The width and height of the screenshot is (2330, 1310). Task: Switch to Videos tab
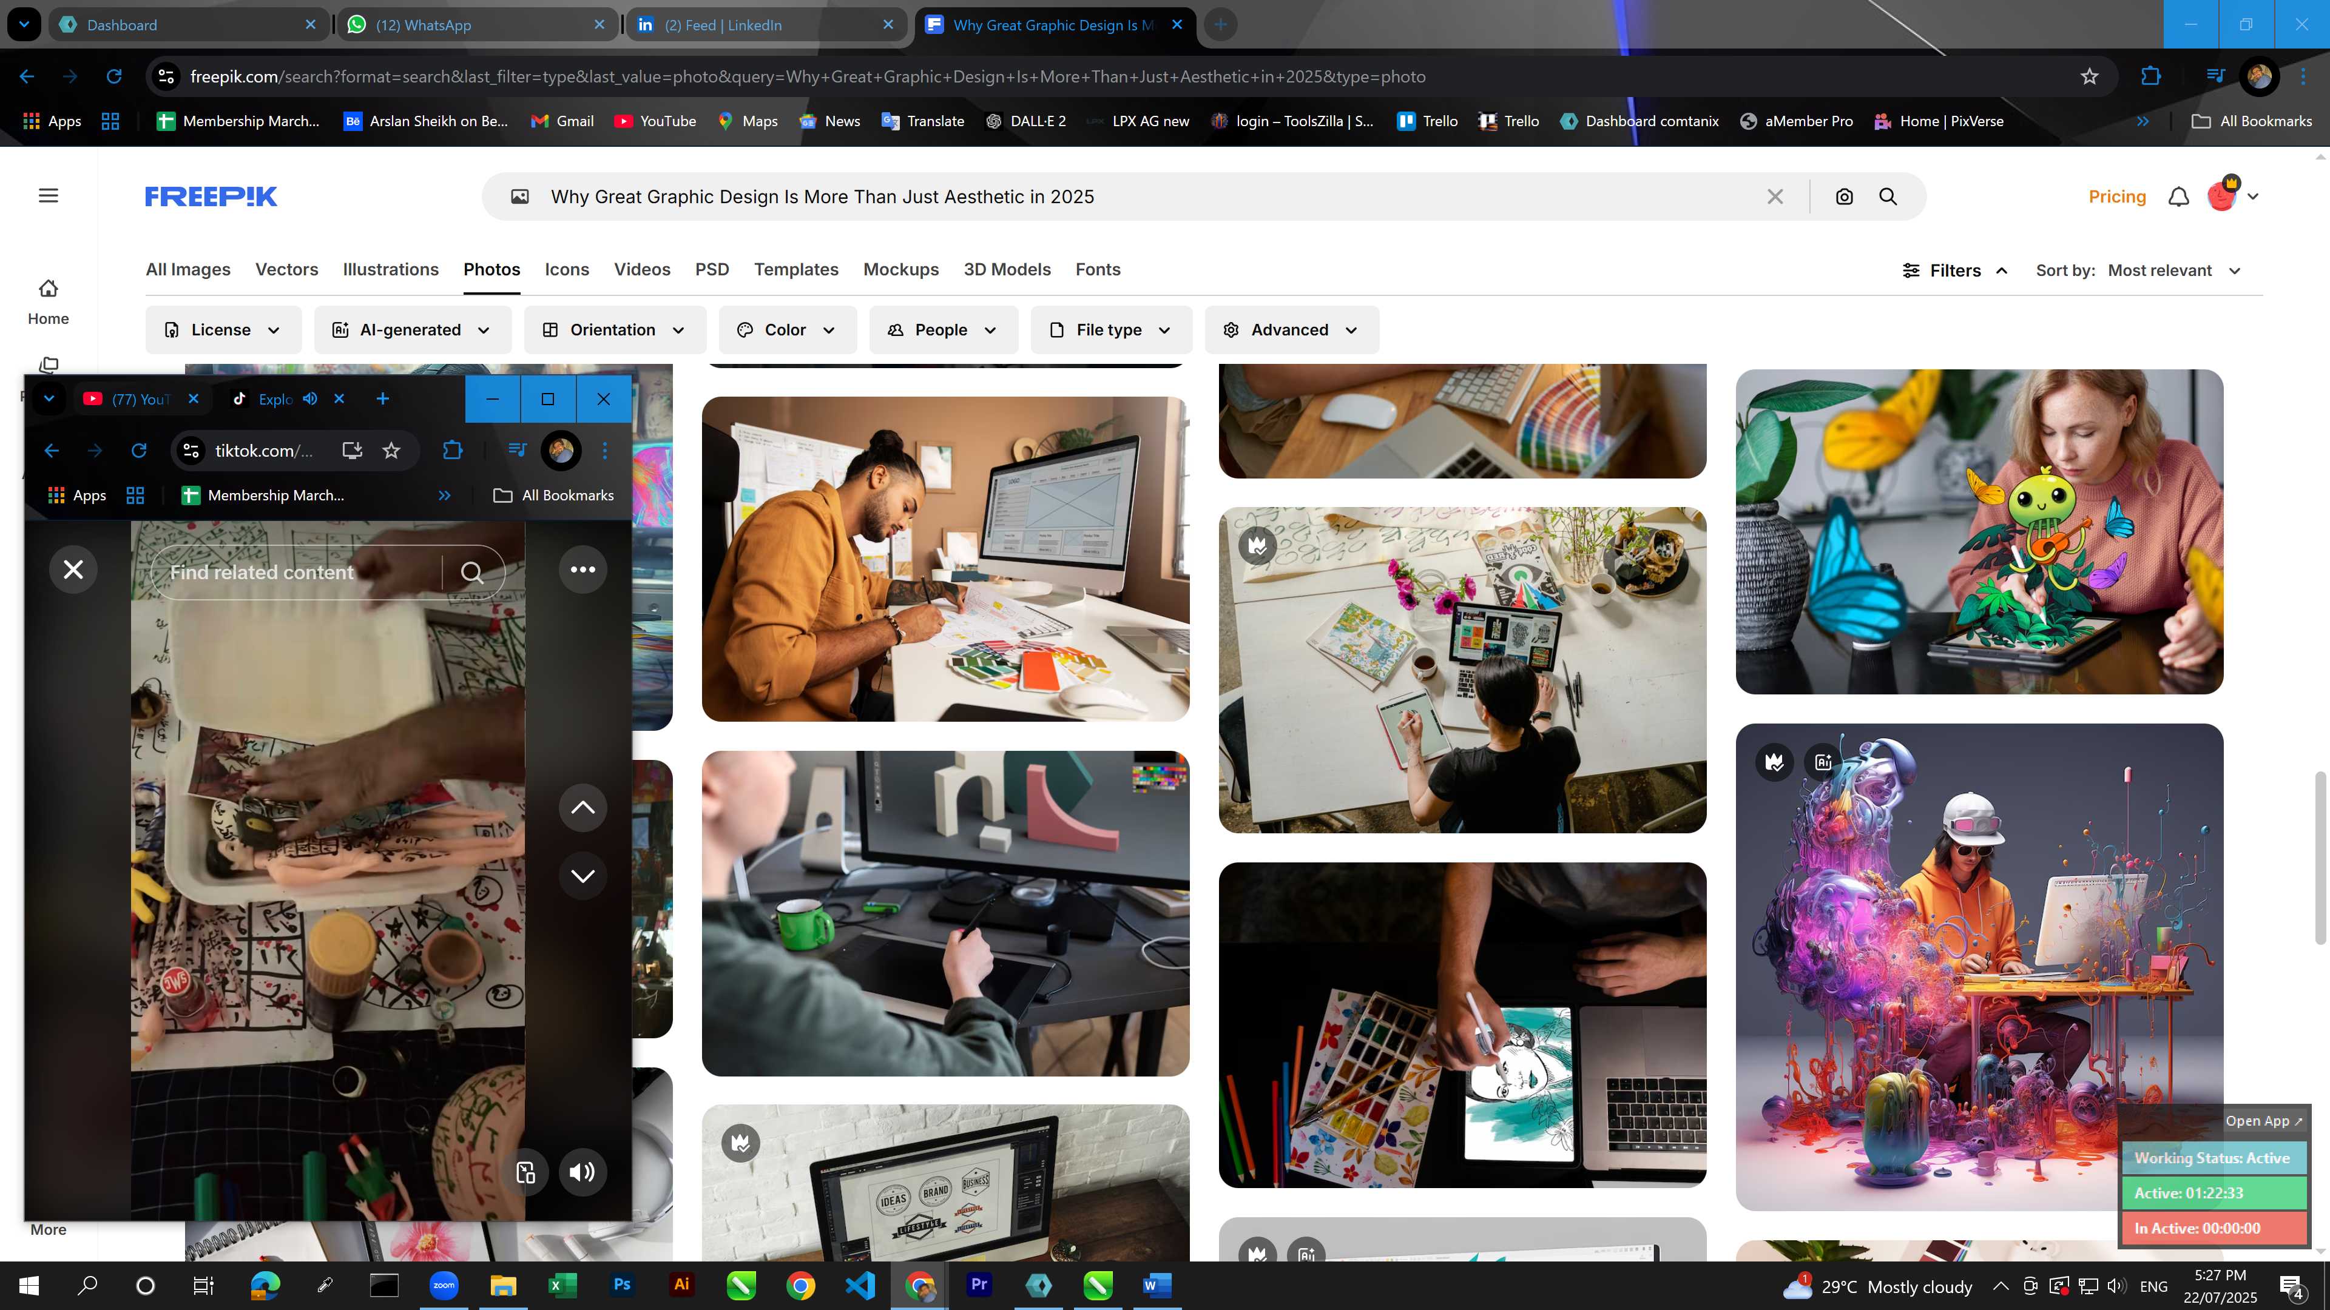pos(642,269)
